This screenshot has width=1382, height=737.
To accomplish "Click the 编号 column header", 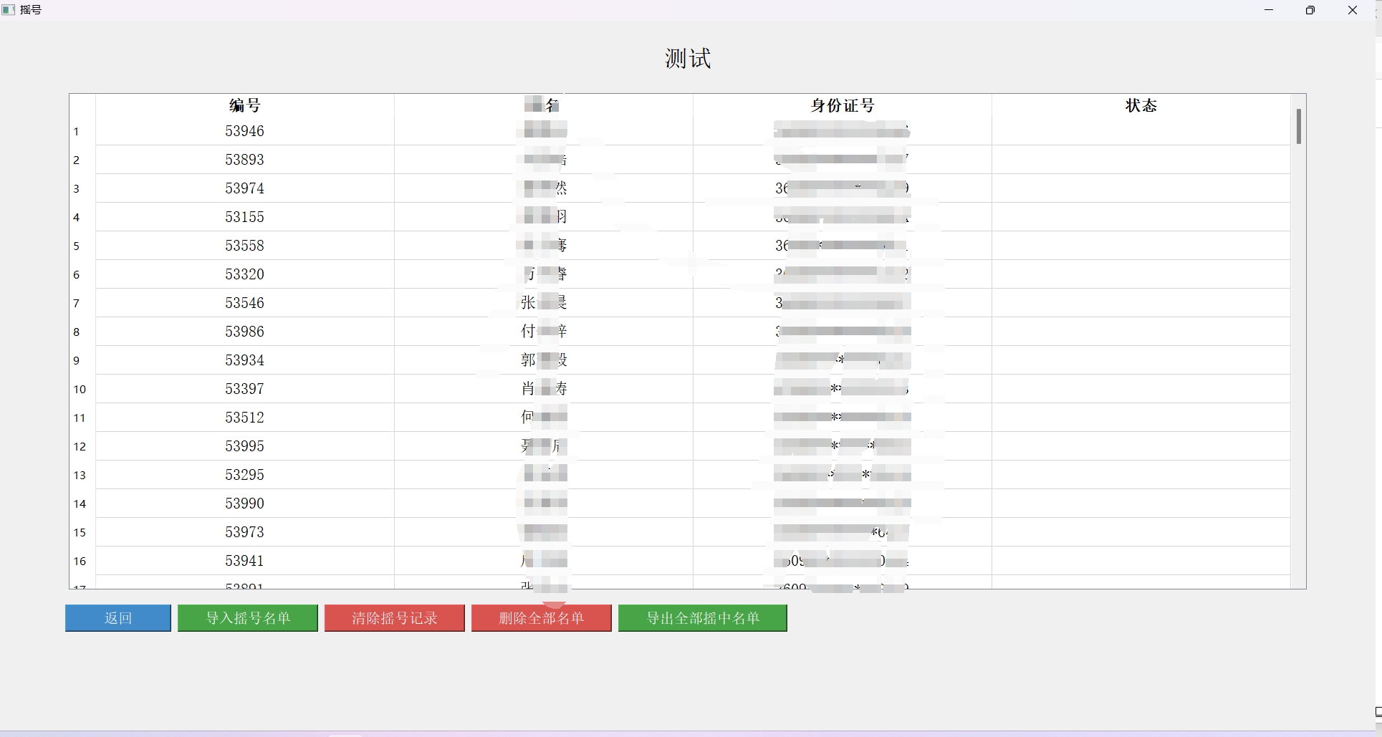I will point(245,105).
